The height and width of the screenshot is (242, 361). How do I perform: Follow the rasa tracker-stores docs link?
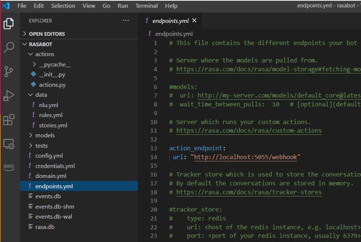[249, 192]
